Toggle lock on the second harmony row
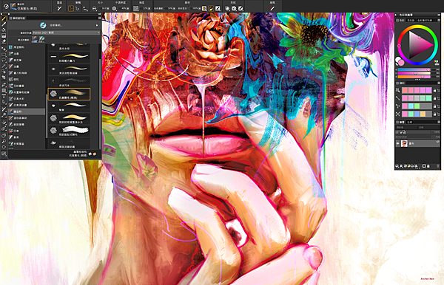Image resolution: width=444 pixels, height=285 pixels. (x=434, y=98)
